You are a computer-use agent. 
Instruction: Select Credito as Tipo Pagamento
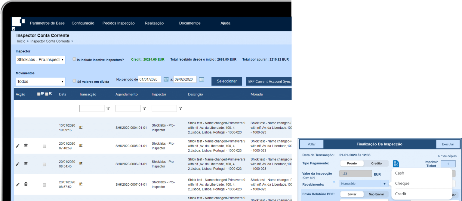(x=376, y=163)
